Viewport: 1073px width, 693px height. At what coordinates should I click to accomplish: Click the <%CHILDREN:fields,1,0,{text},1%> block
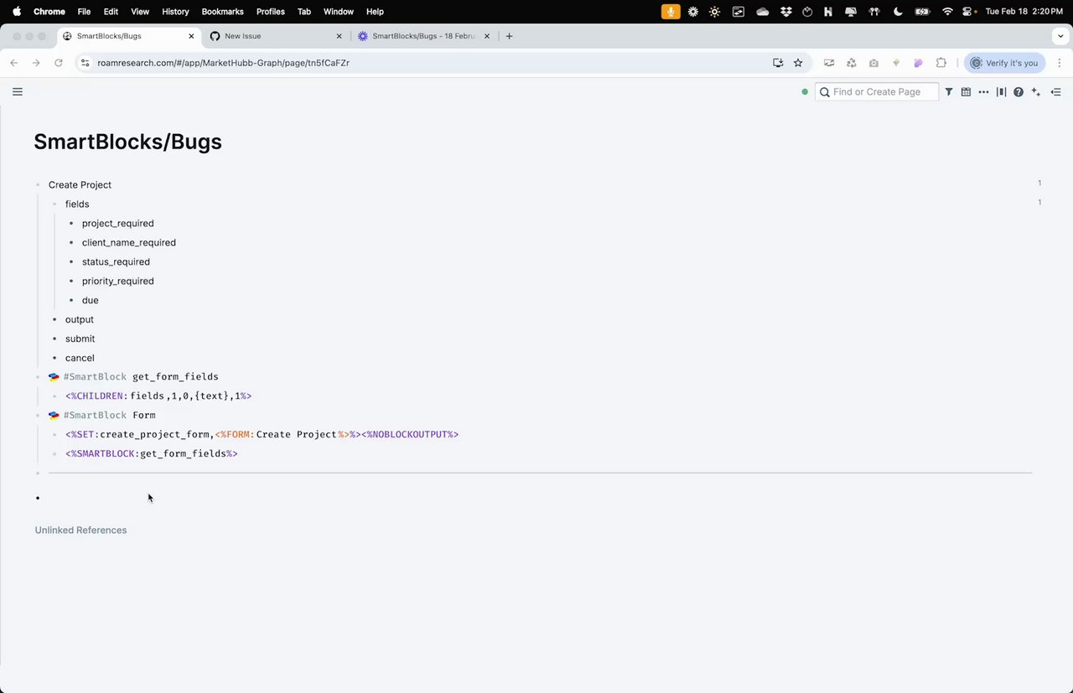pos(158,396)
